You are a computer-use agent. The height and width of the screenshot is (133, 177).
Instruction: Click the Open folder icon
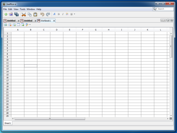click(11, 14)
